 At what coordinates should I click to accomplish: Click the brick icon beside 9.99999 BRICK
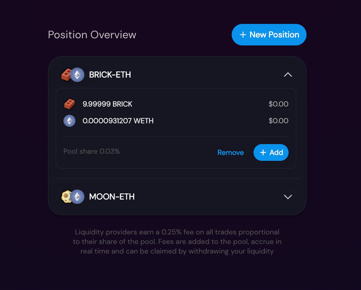pyautogui.click(x=69, y=104)
